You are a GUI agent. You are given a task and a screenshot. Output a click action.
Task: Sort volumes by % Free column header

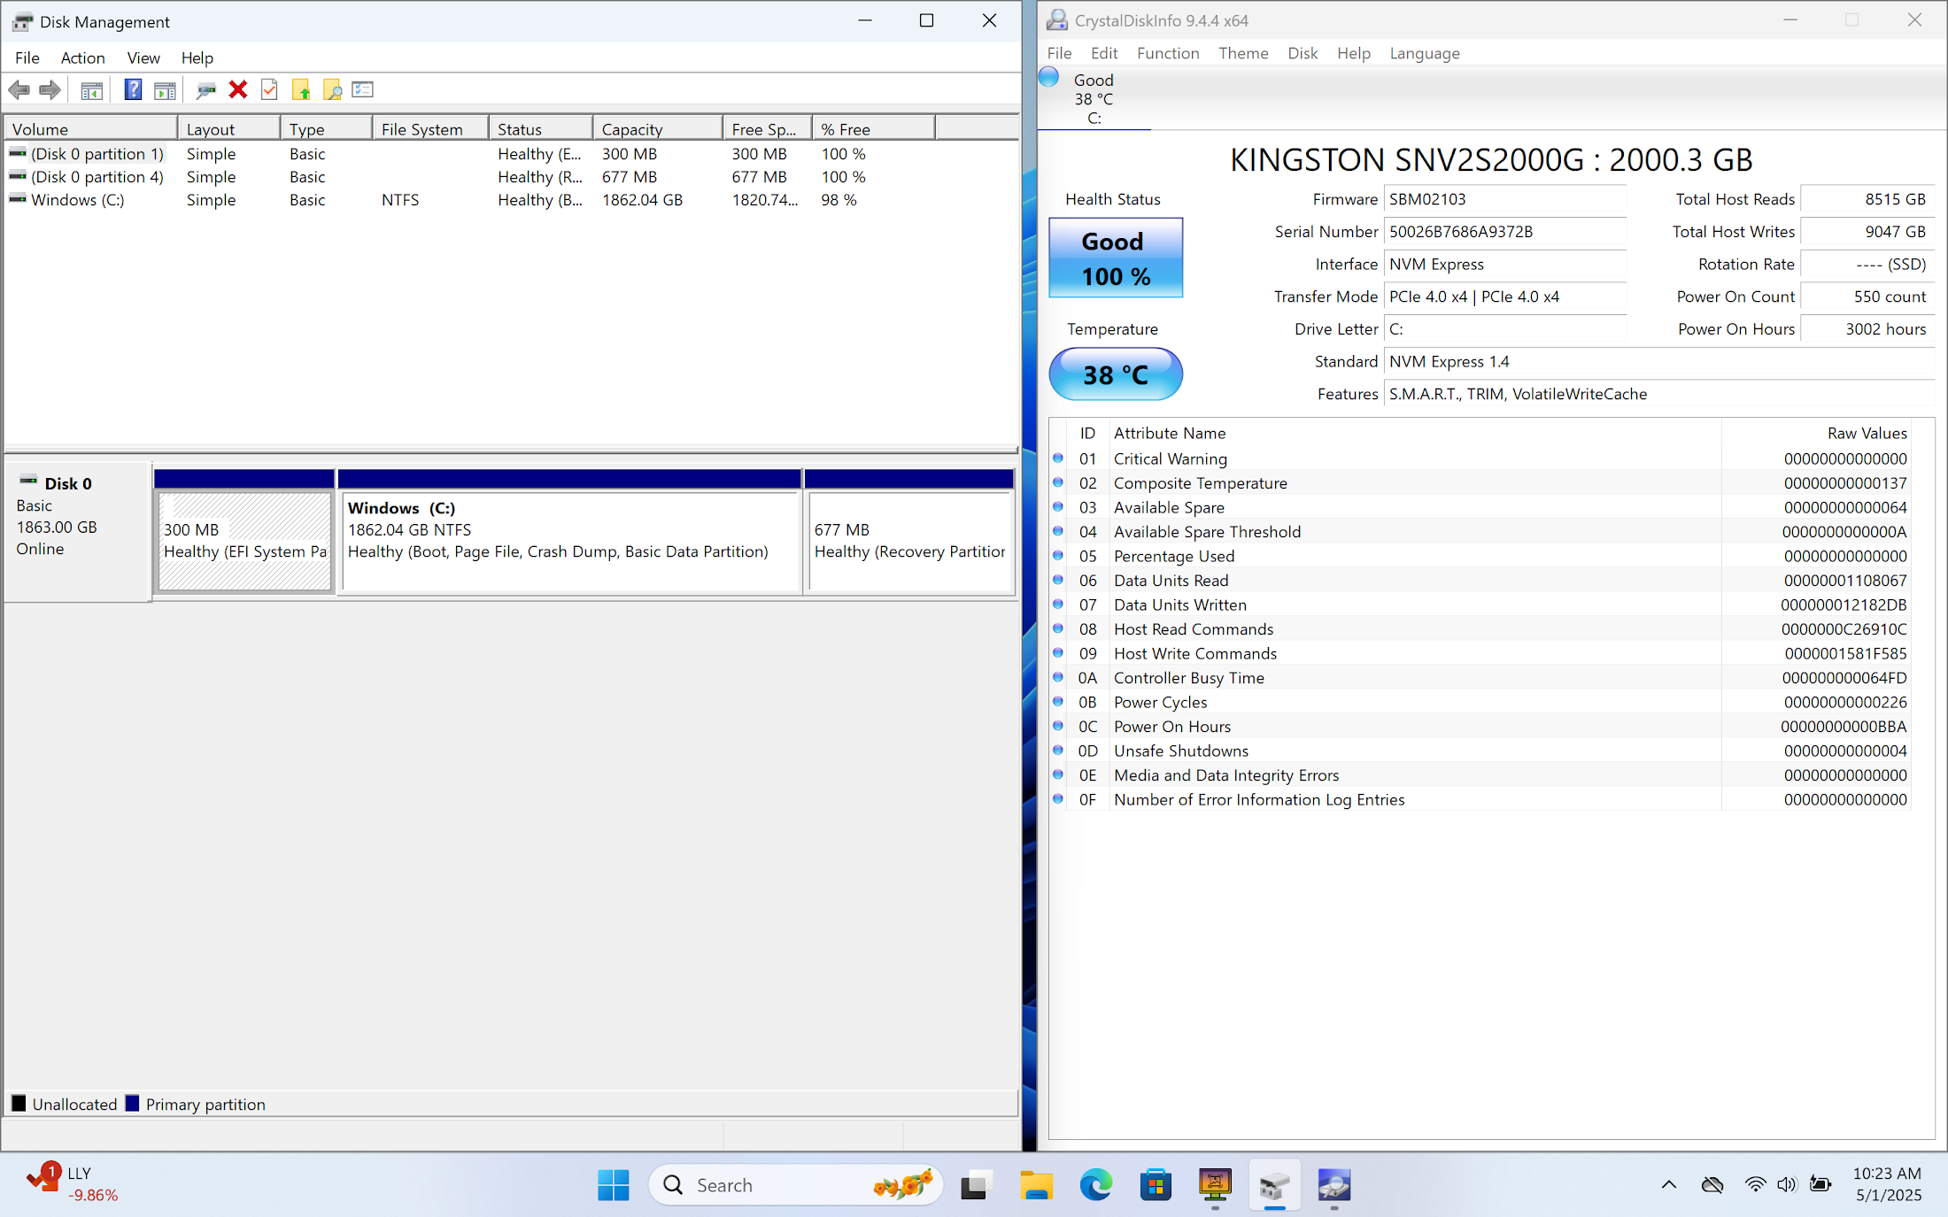tap(873, 129)
